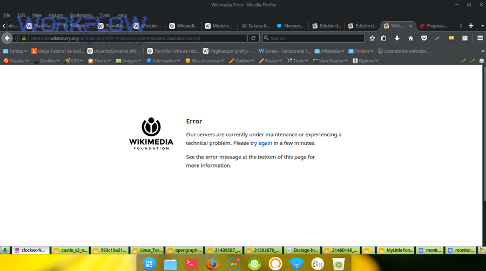Click the S extension icon in toolbar
This screenshot has height=271, width=486.
click(465, 38)
